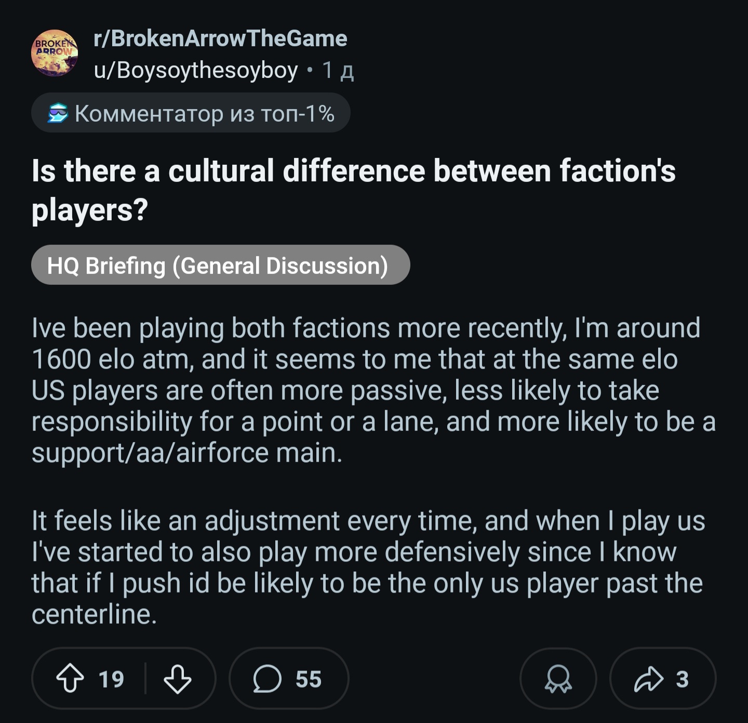Click the "1 д" post timestamp

click(338, 70)
